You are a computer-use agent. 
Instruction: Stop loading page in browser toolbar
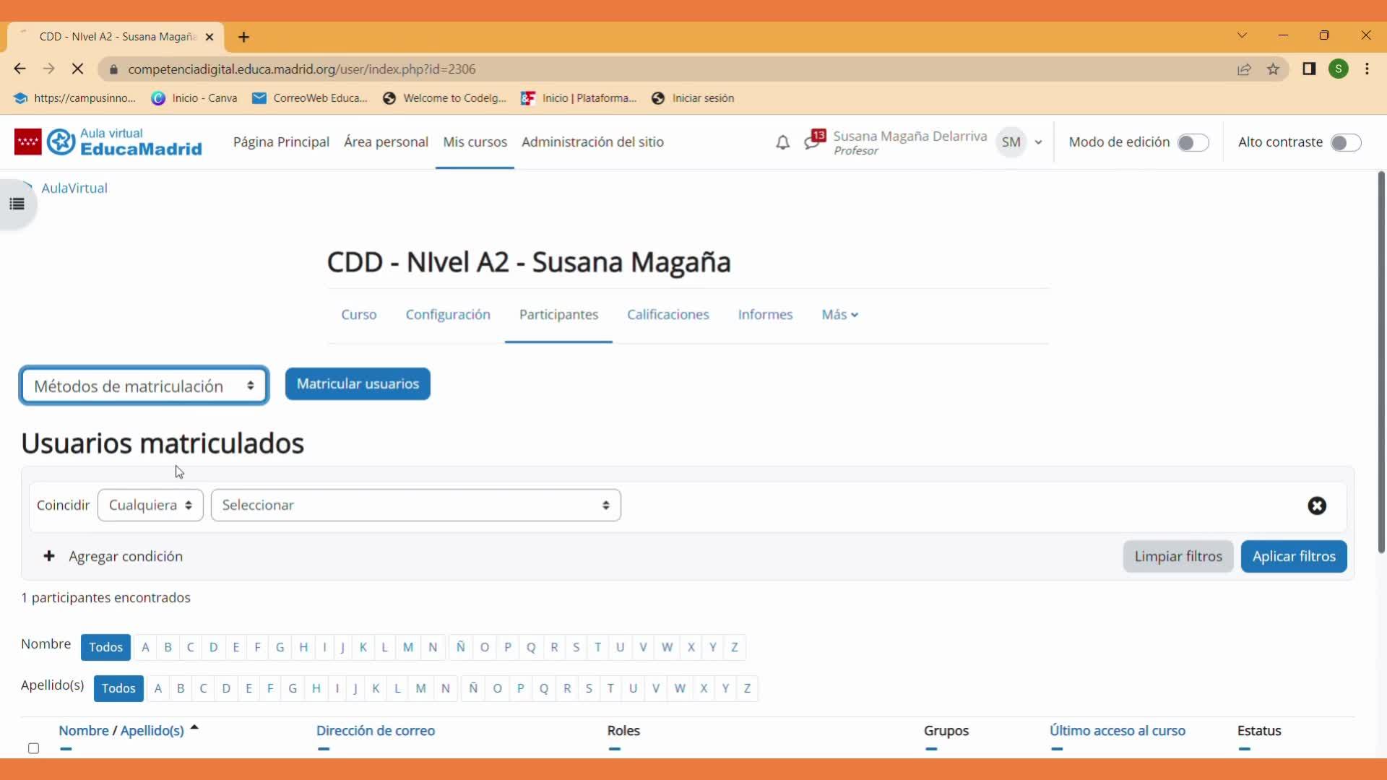(78, 69)
